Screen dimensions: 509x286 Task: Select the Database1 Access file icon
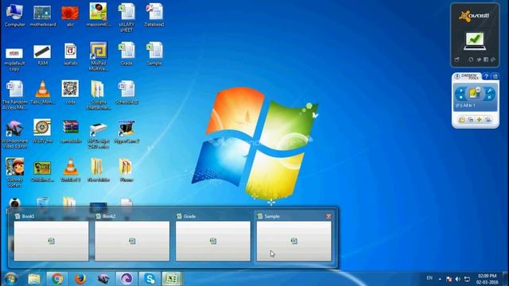click(x=154, y=16)
